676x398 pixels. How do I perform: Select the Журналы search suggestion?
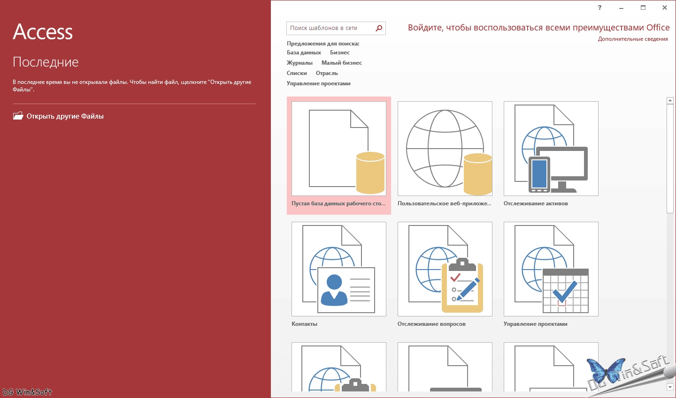click(x=300, y=63)
